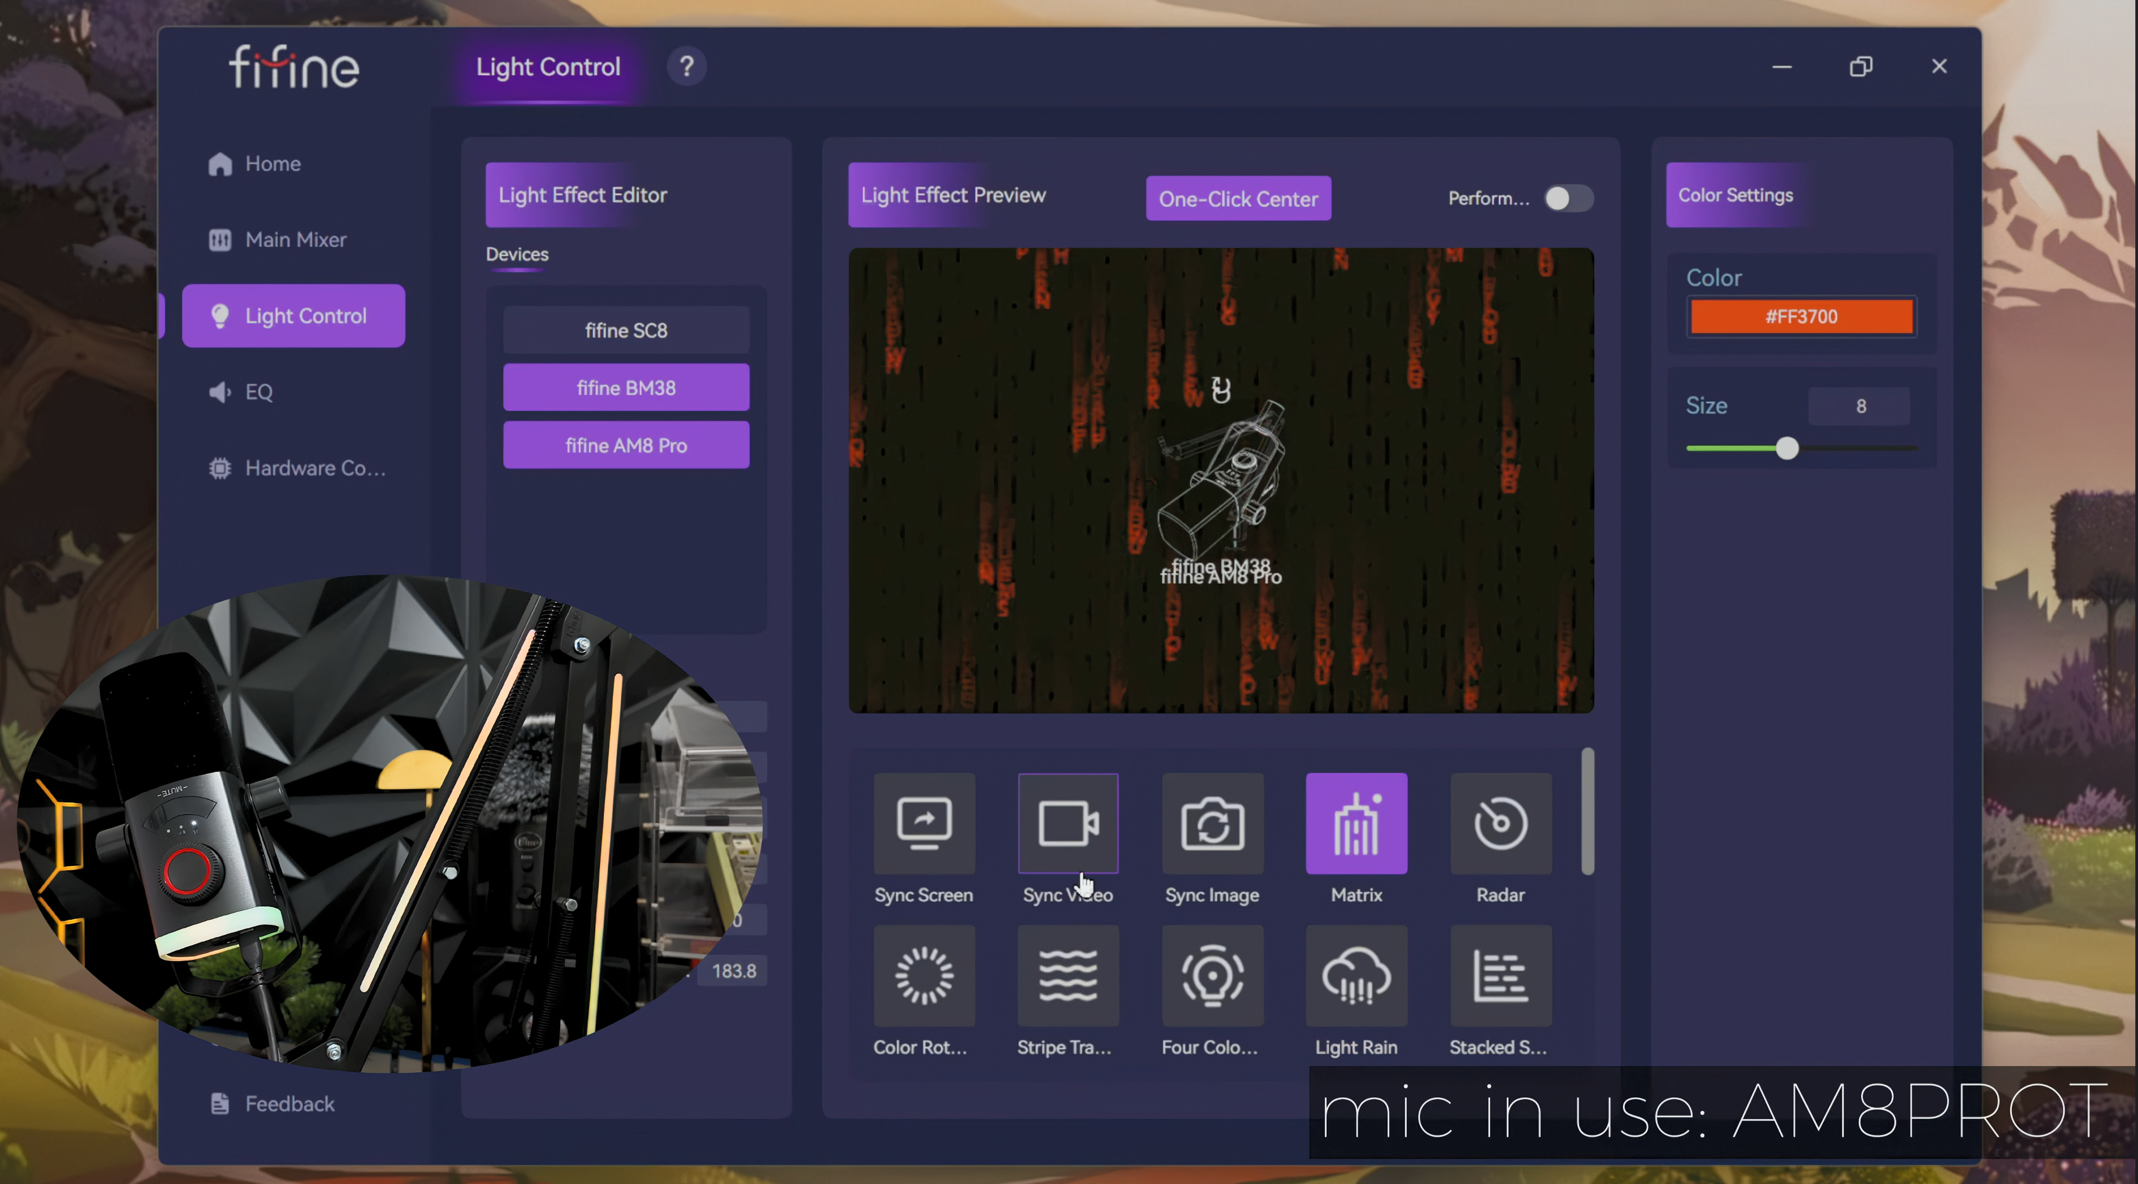2138x1184 pixels.
Task: Click the Size label text
Action: coord(1705,406)
